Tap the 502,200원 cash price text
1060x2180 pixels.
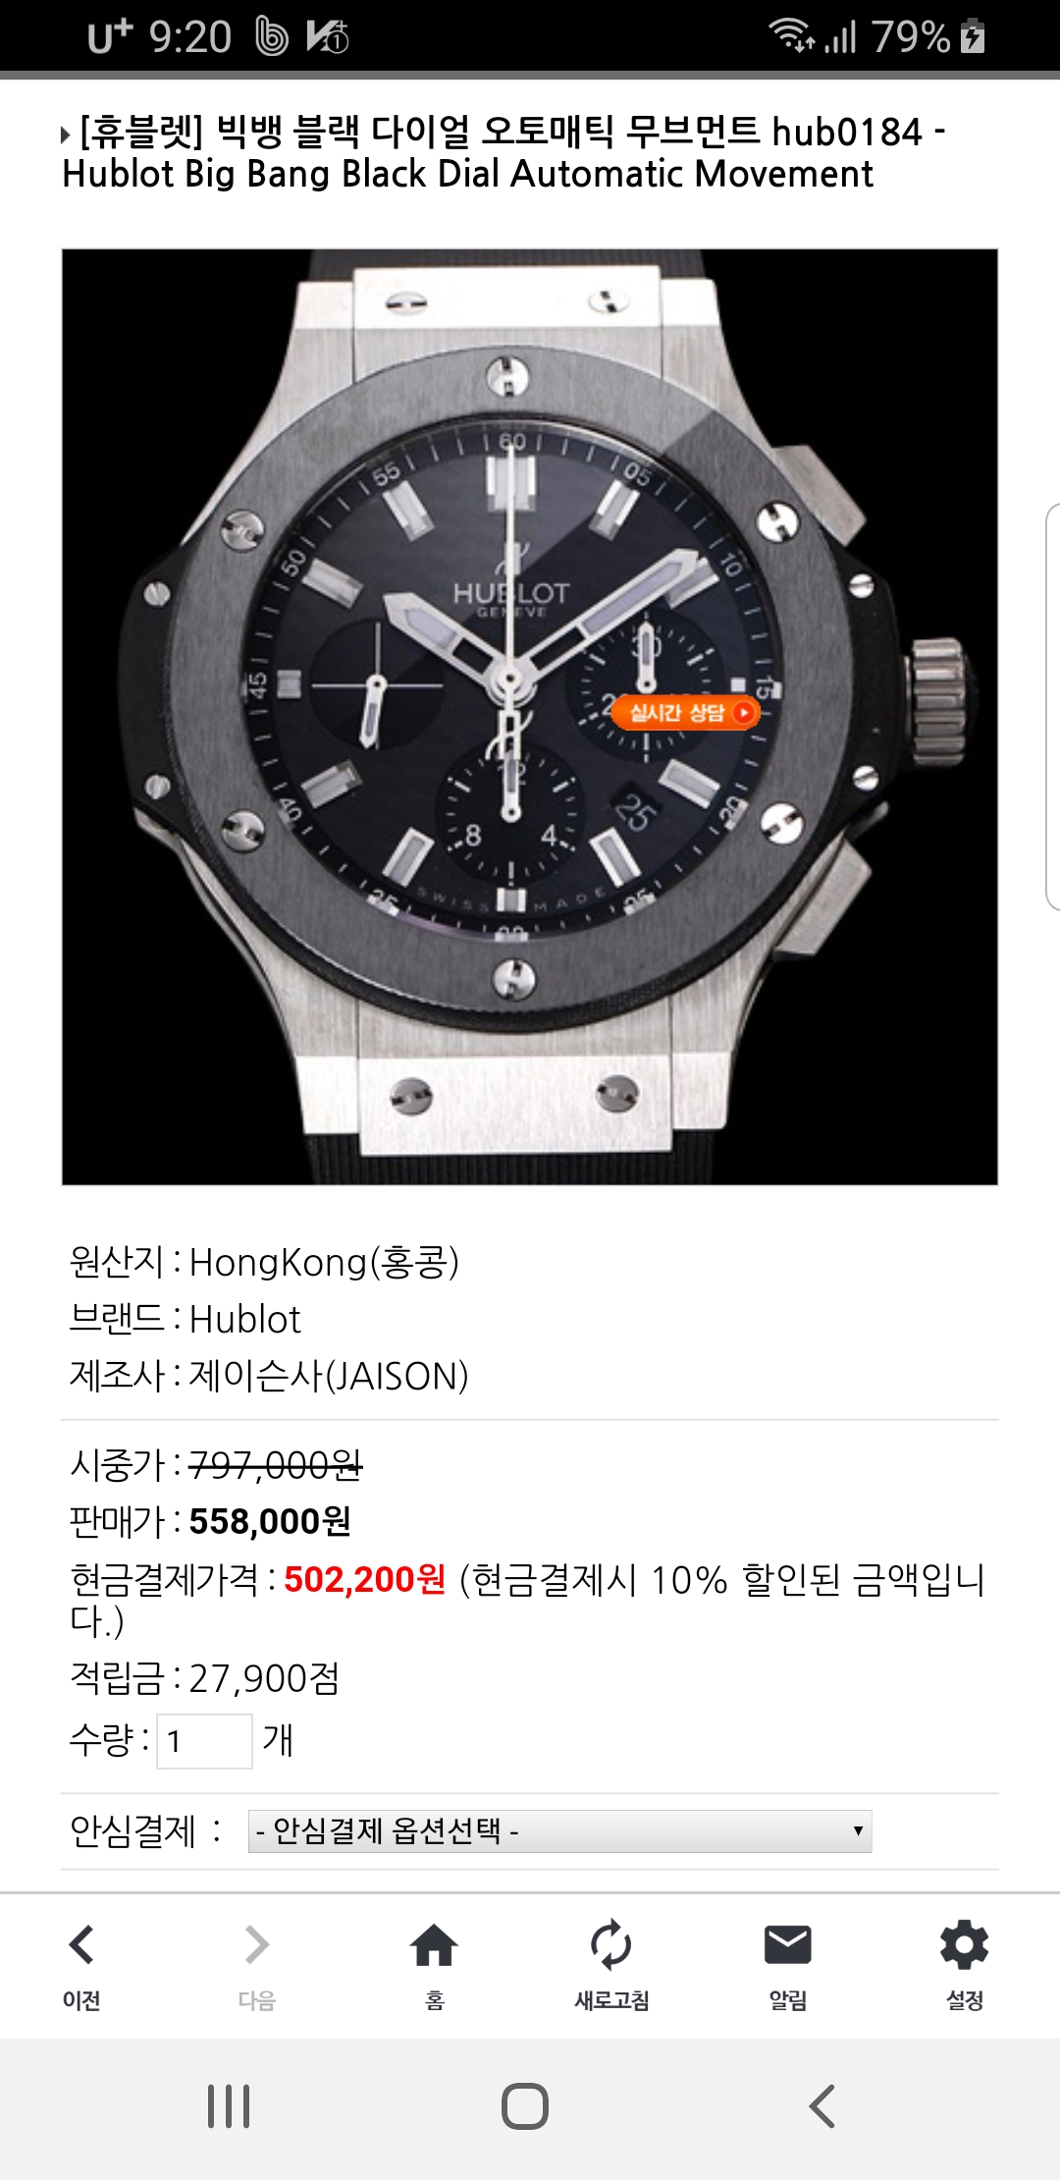coord(365,1579)
